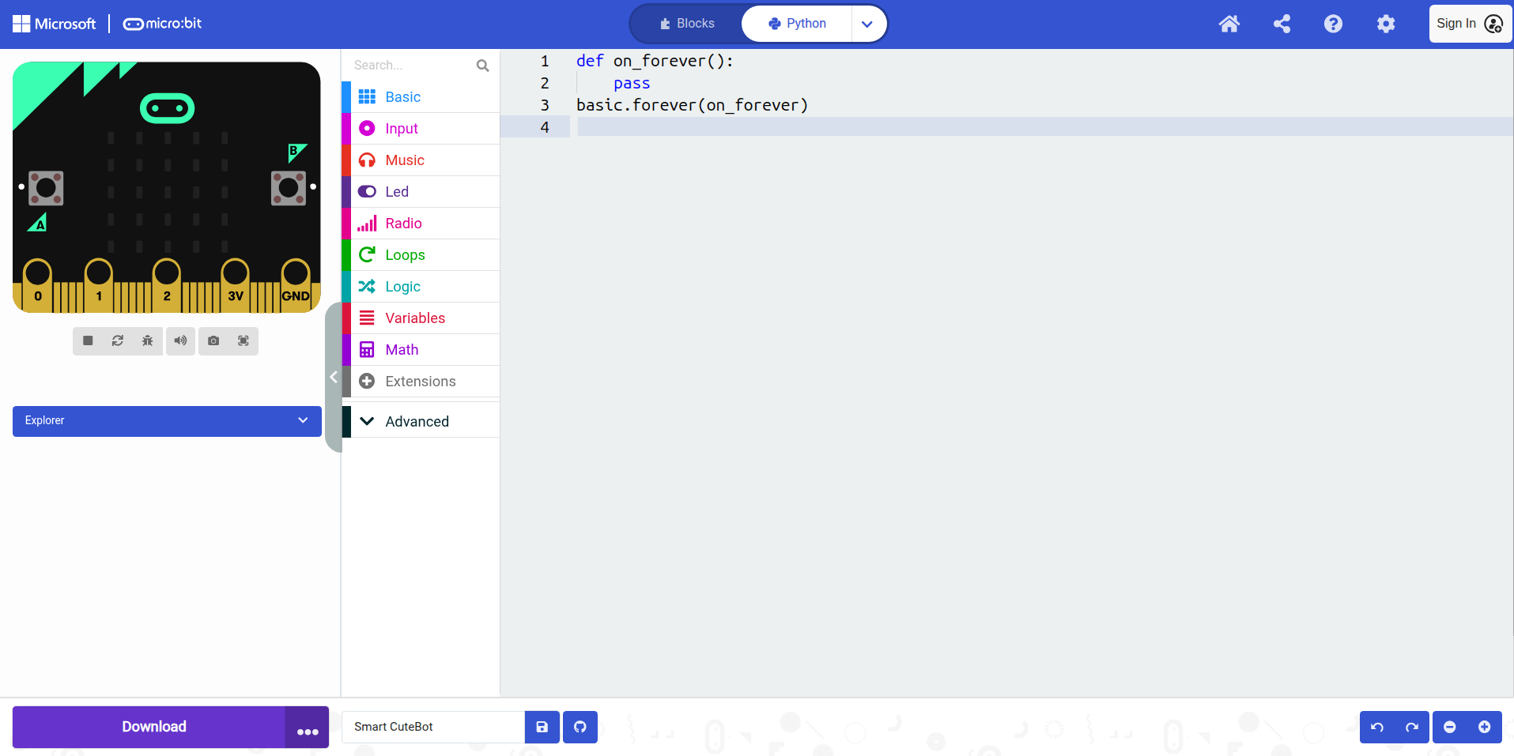Restart the simulator with the refresh icon
The image size is (1514, 756).
(x=117, y=340)
